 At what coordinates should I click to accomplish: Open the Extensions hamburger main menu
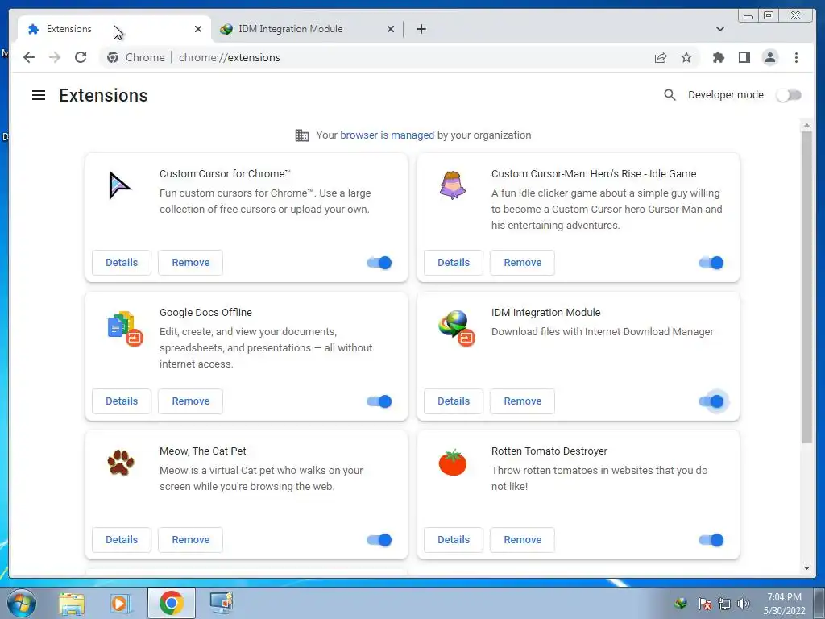tap(39, 95)
